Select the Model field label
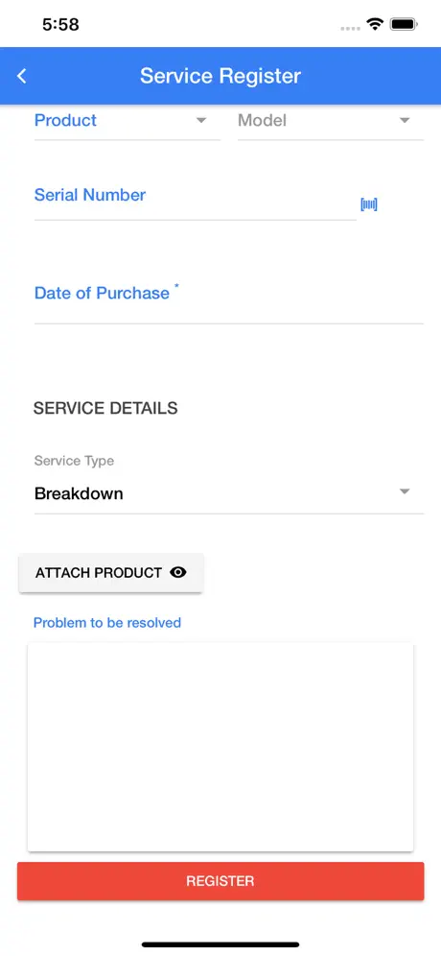Screen dimensions: 441x956 (x=262, y=120)
